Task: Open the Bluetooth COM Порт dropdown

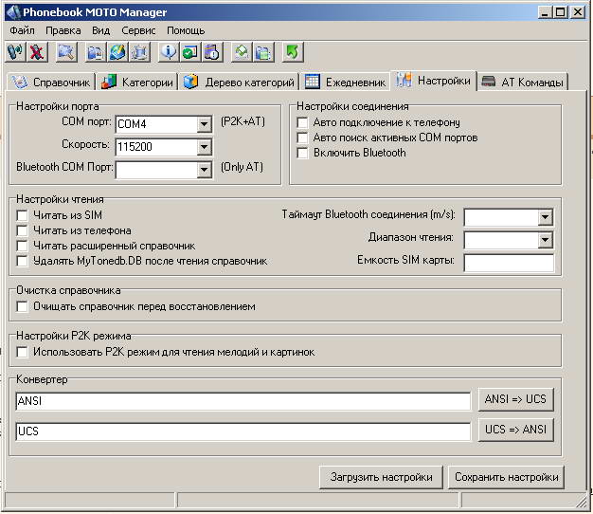Action: [x=204, y=170]
